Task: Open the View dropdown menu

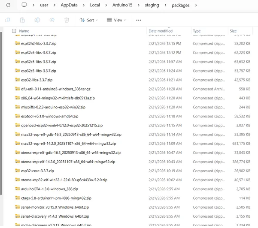Action: tap(116, 20)
